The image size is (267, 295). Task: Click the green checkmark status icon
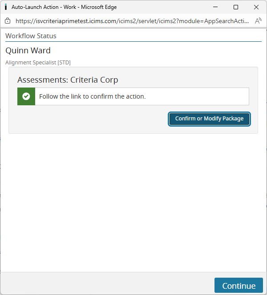(x=26, y=96)
